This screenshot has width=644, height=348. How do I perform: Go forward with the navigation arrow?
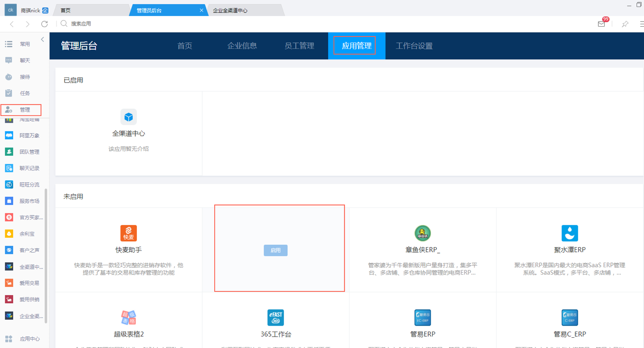click(28, 24)
